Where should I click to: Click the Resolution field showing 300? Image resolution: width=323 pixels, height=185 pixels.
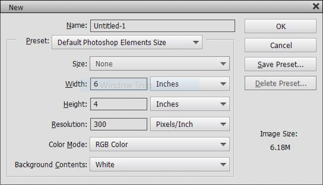119,124
